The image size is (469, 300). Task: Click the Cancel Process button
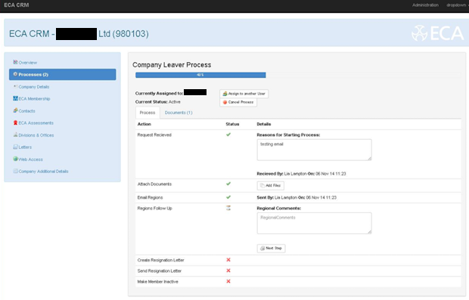click(x=238, y=102)
